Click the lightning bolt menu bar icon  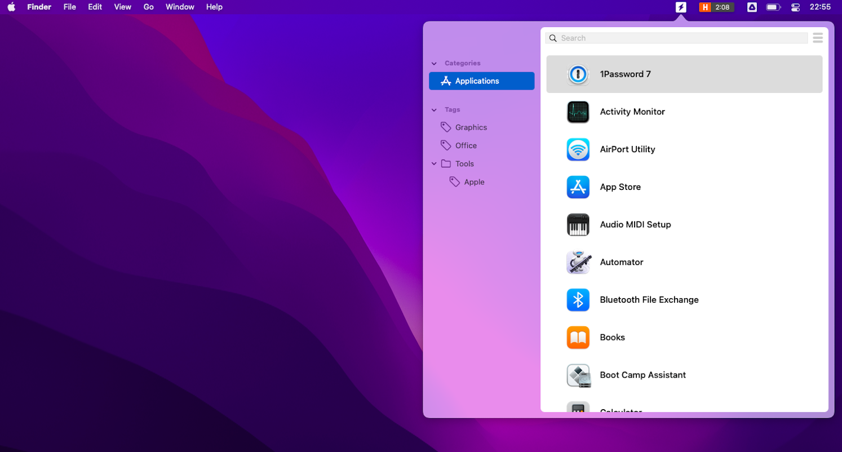click(681, 7)
